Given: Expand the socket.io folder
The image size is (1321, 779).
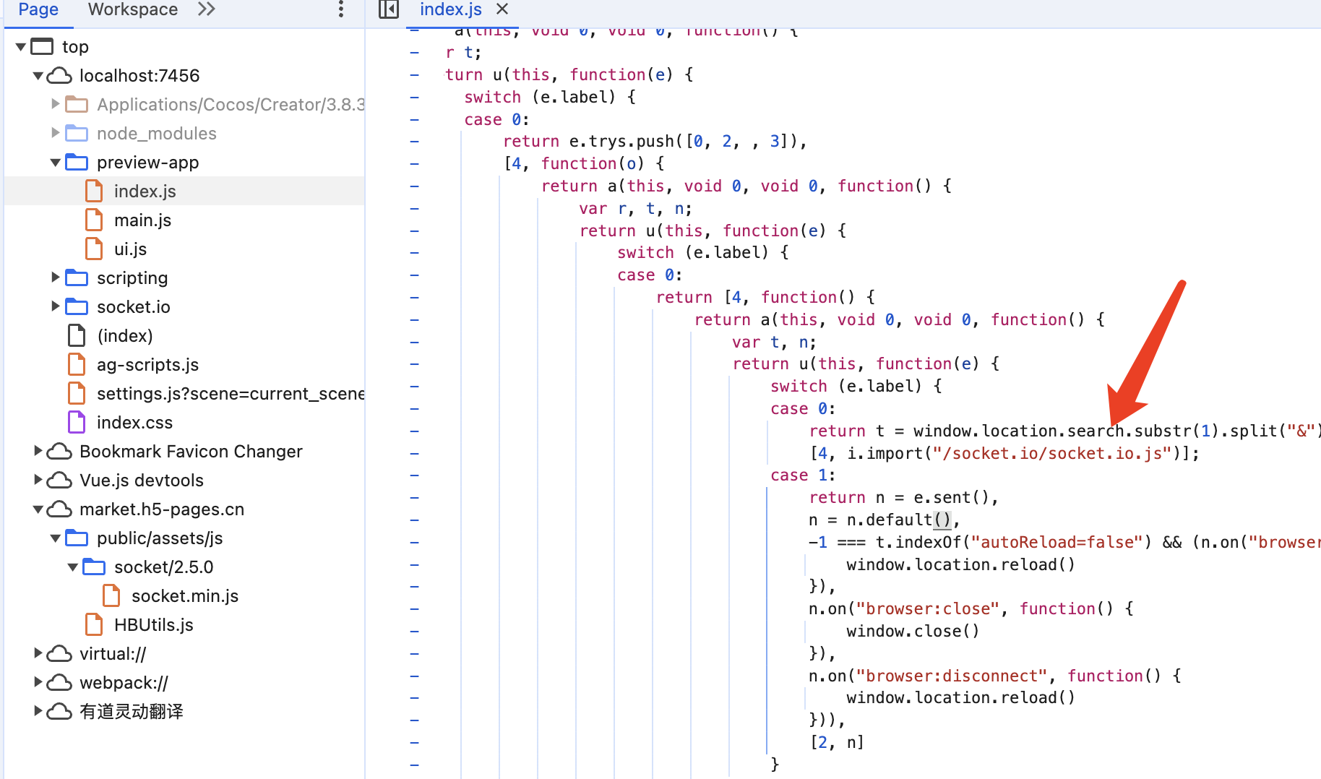Looking at the screenshot, I should tap(56, 306).
